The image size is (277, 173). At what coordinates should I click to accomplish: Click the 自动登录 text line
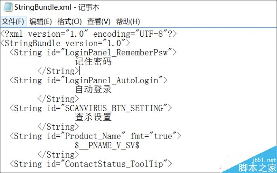click(93, 89)
